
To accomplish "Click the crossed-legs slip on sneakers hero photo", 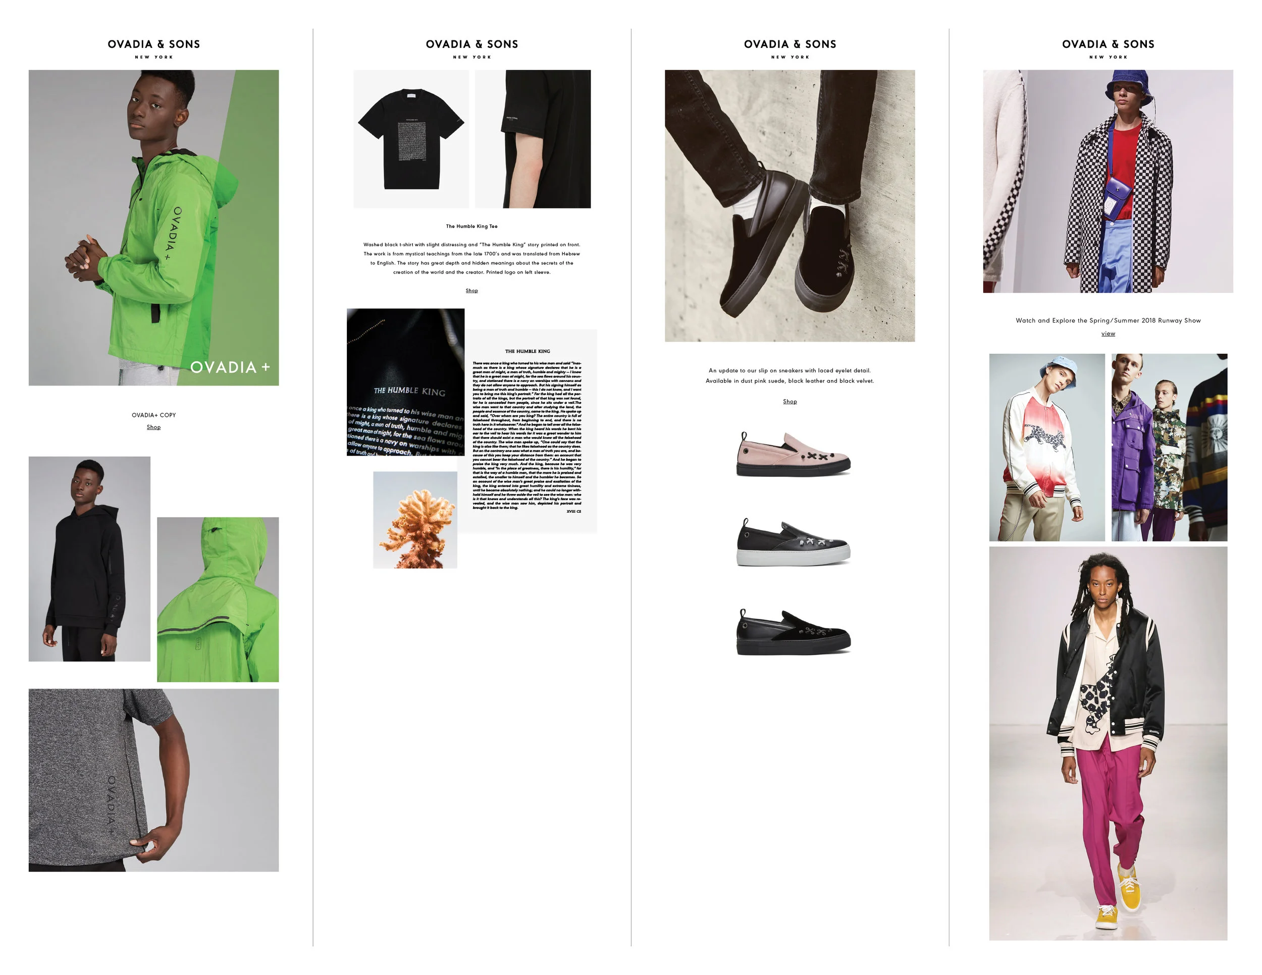I will pyautogui.click(x=790, y=205).
